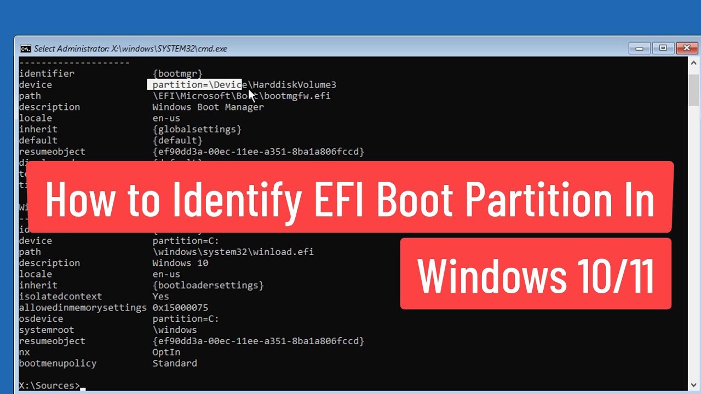
Task: Click the highlighted 'partition=\Devic' selection
Action: (194, 85)
